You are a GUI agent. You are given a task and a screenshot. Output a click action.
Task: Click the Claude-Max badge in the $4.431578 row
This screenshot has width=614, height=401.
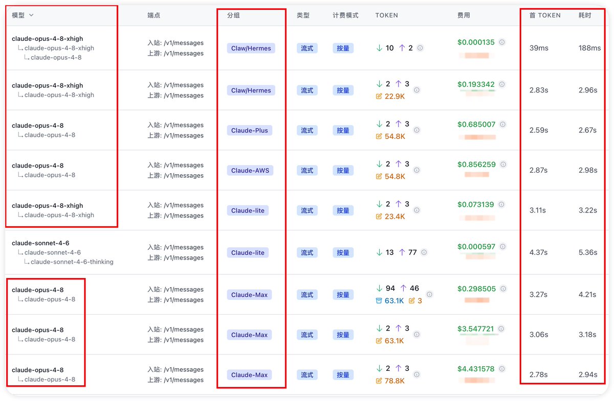249,375
